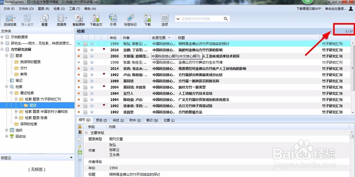Click the red flag mark on the 1992 张家贤 row
This screenshot has width=355, height=177.
104,105
